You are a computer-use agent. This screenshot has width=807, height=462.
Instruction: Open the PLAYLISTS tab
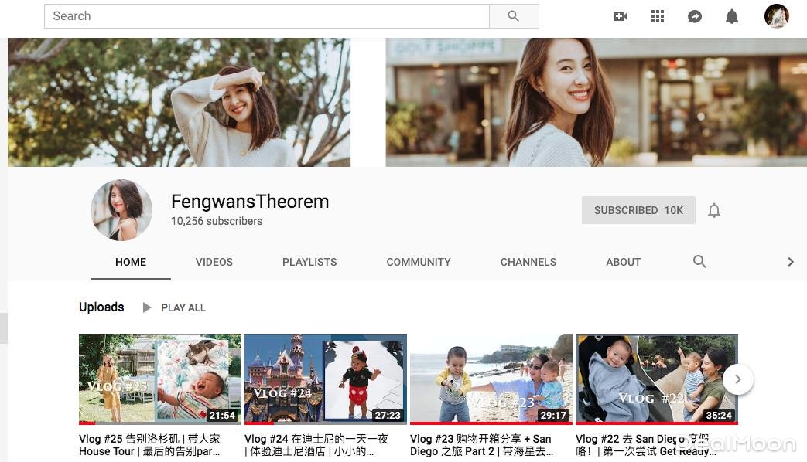click(309, 262)
